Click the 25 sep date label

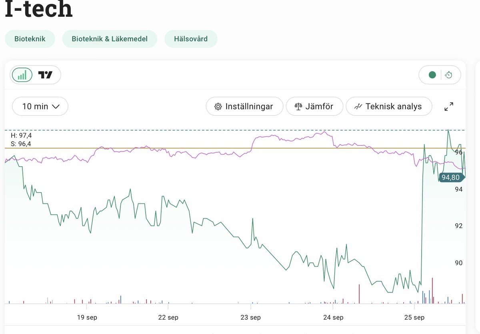tap(414, 318)
